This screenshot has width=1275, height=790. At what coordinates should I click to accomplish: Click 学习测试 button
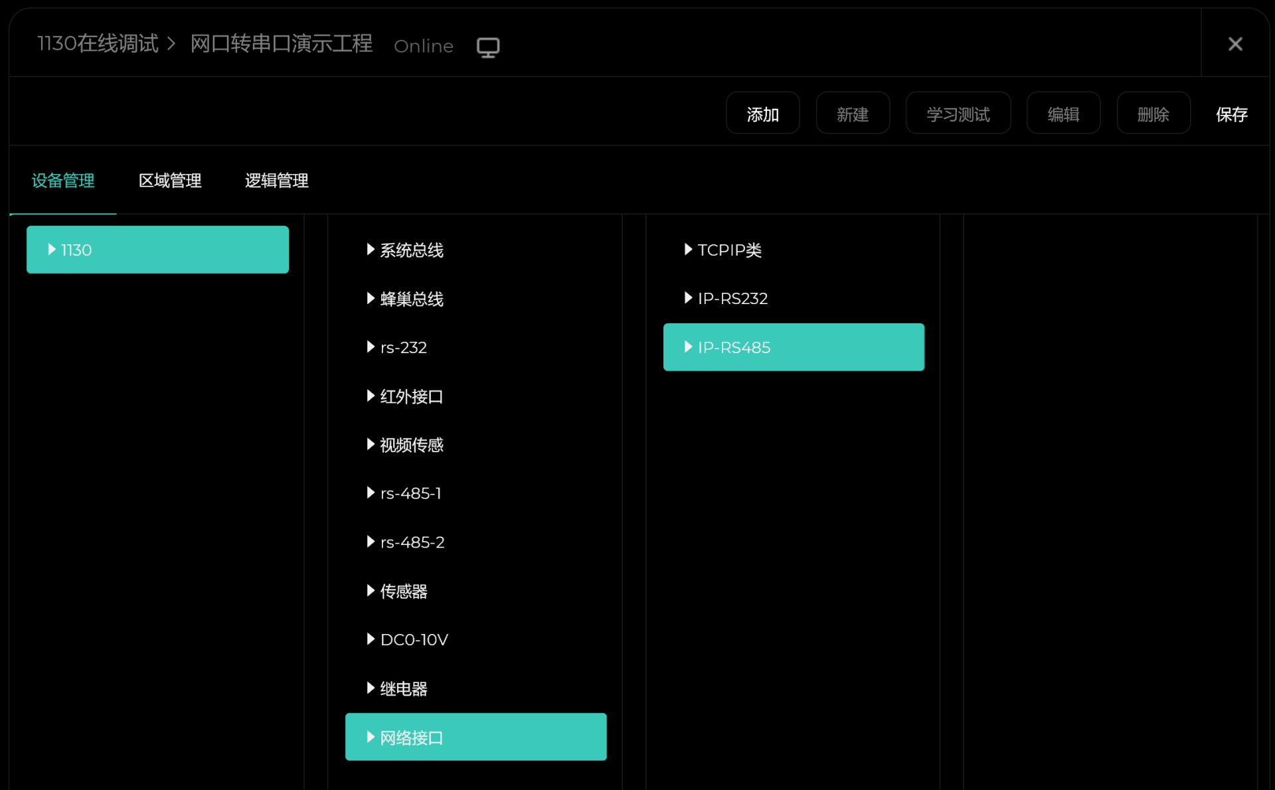(958, 114)
